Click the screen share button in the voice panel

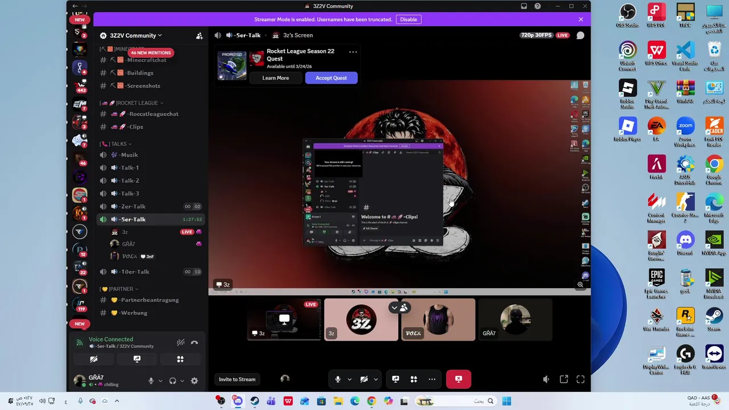137,359
